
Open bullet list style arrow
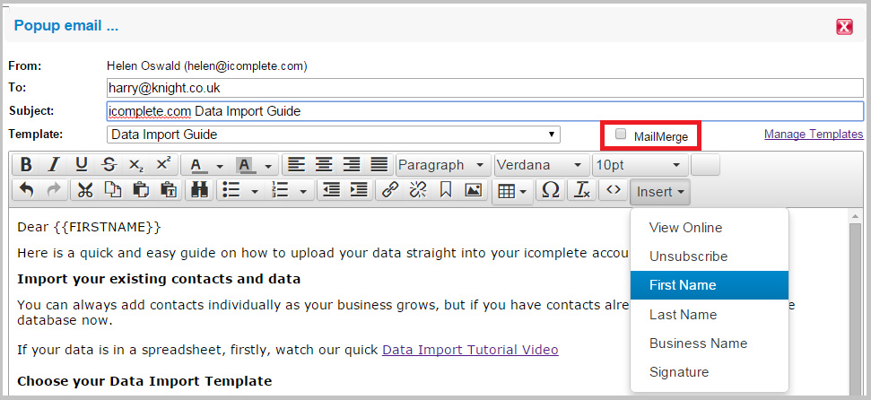(x=255, y=191)
